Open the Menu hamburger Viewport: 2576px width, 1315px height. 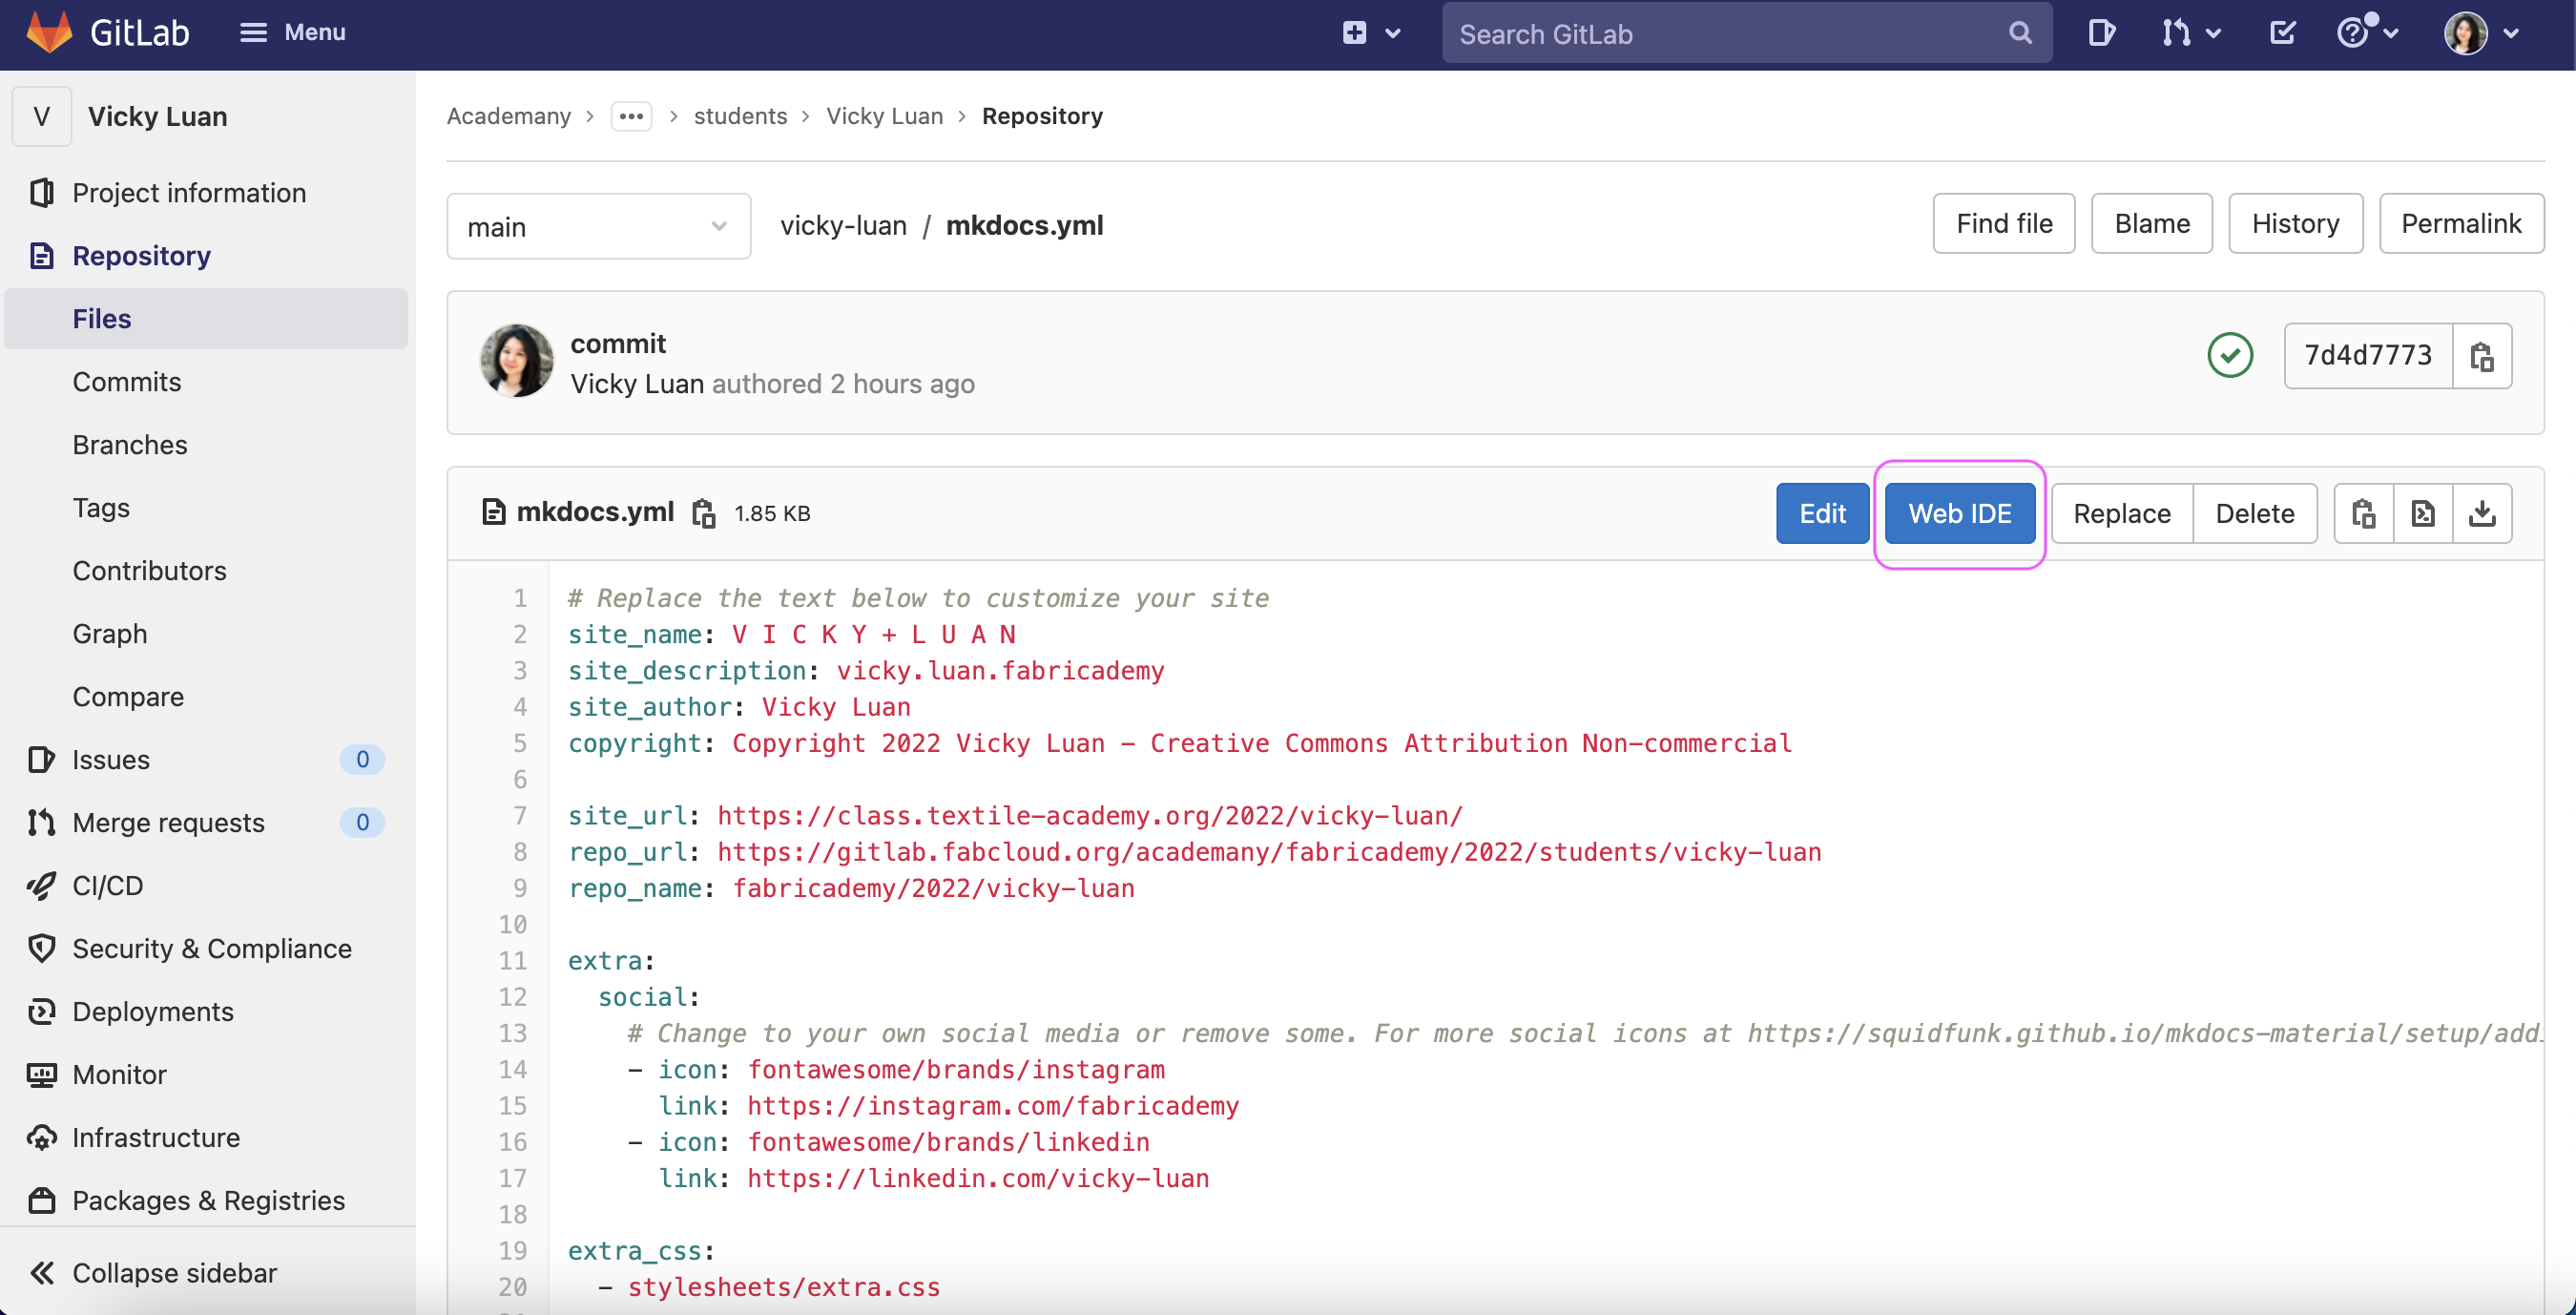(292, 32)
